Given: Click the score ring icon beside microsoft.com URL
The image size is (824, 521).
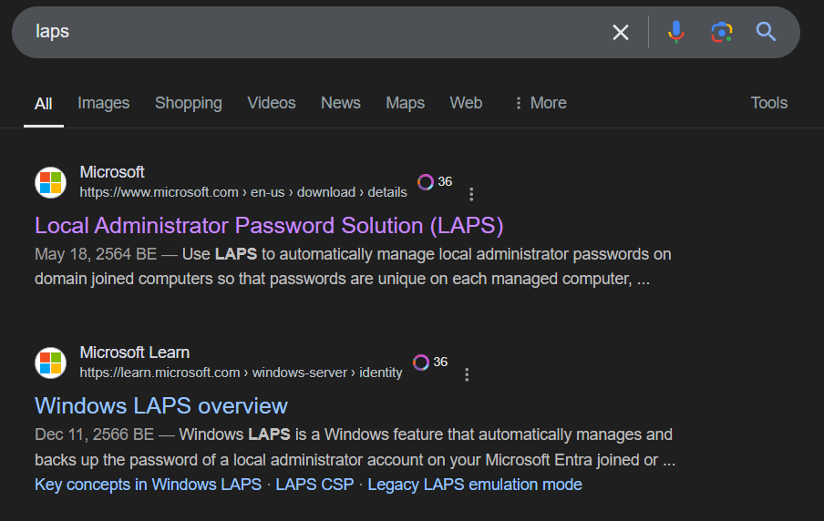Looking at the screenshot, I should coord(425,182).
